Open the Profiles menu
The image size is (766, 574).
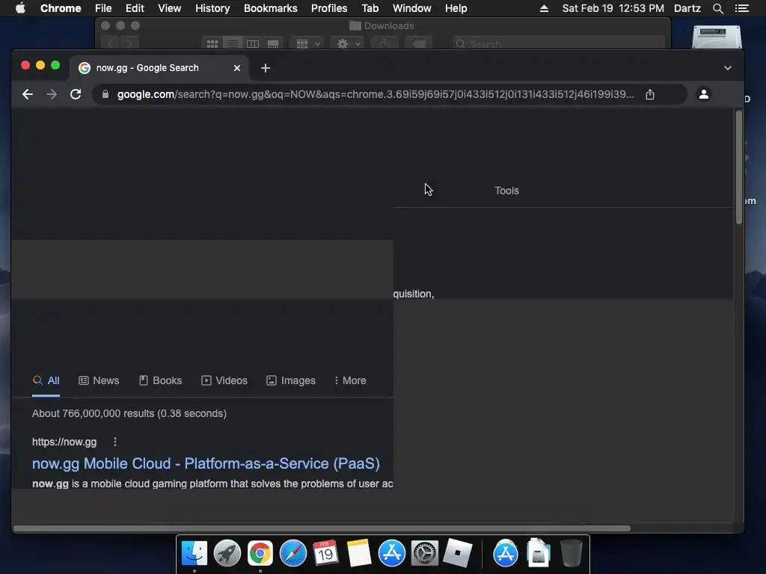coord(329,8)
